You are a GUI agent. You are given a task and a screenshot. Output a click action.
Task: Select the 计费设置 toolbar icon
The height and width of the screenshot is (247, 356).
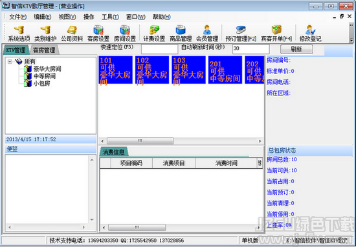click(x=154, y=34)
